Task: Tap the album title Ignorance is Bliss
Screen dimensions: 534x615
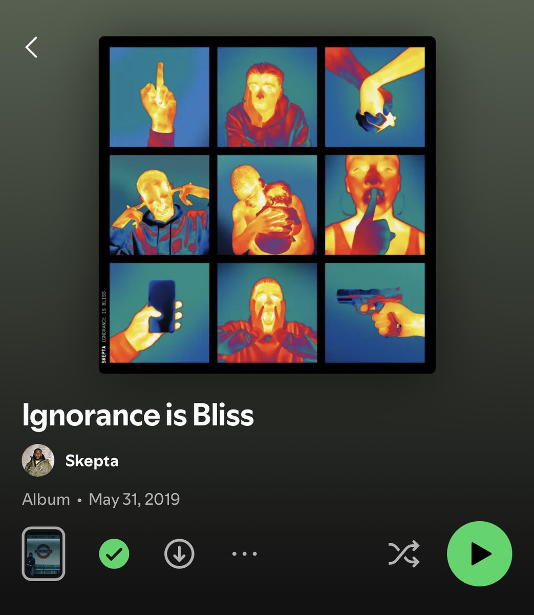Action: click(137, 415)
